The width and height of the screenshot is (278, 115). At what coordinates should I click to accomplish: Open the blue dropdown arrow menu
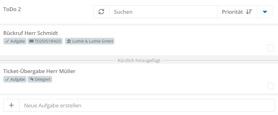pos(265,12)
